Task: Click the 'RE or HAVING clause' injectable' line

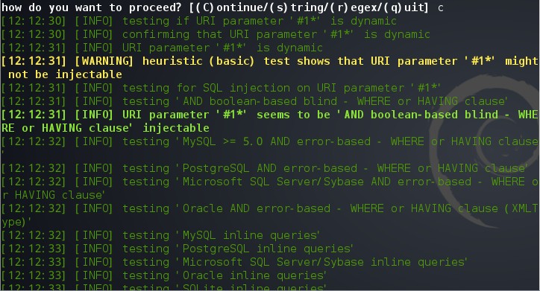Action: tap(105, 128)
